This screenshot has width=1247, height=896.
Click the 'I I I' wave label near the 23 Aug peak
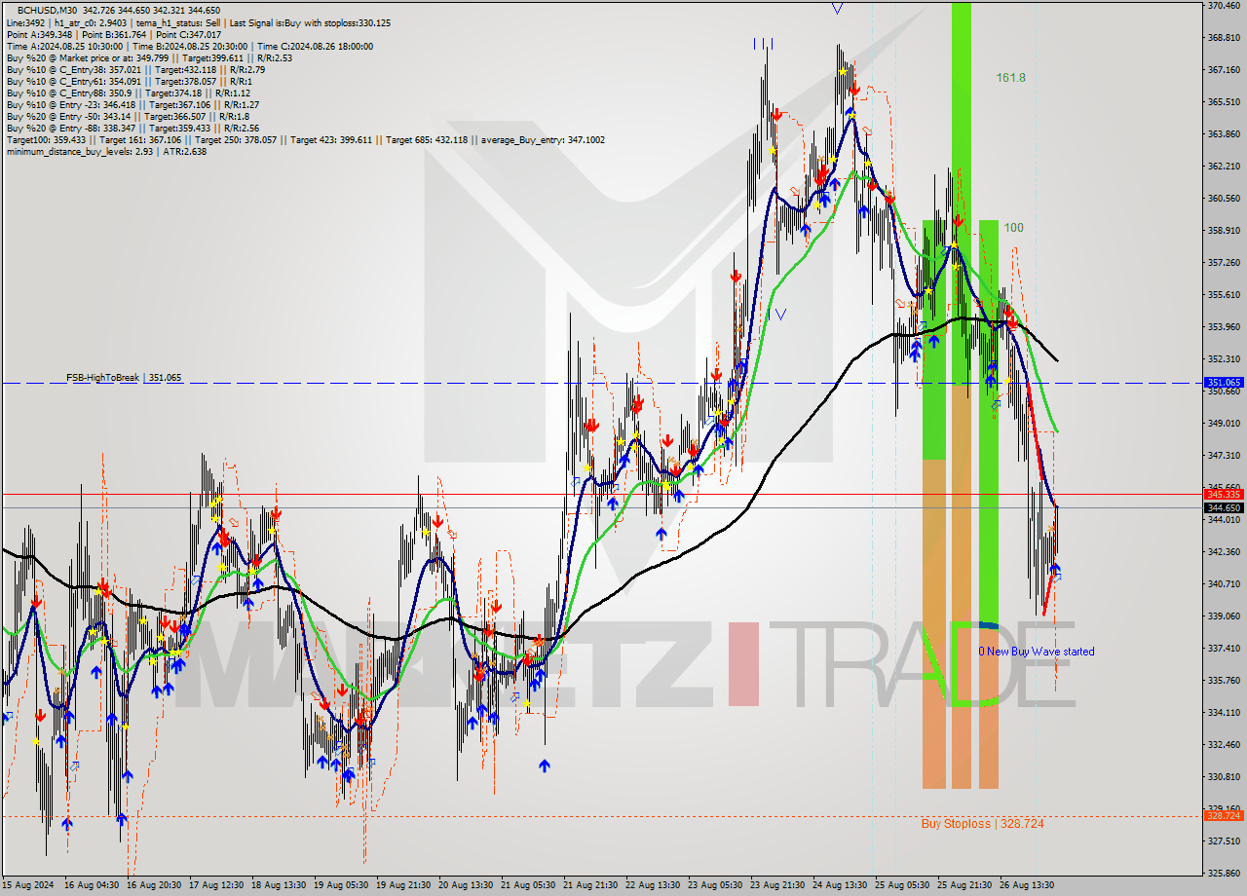pyautogui.click(x=764, y=44)
